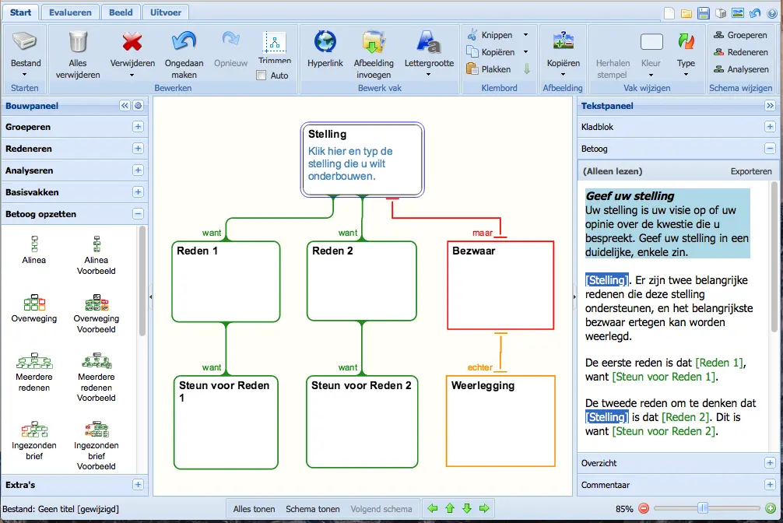Switch to the Evalueren tab

(x=70, y=12)
